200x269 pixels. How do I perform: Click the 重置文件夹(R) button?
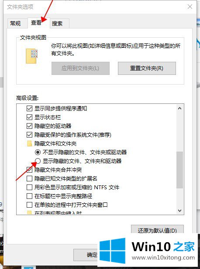click(147, 68)
